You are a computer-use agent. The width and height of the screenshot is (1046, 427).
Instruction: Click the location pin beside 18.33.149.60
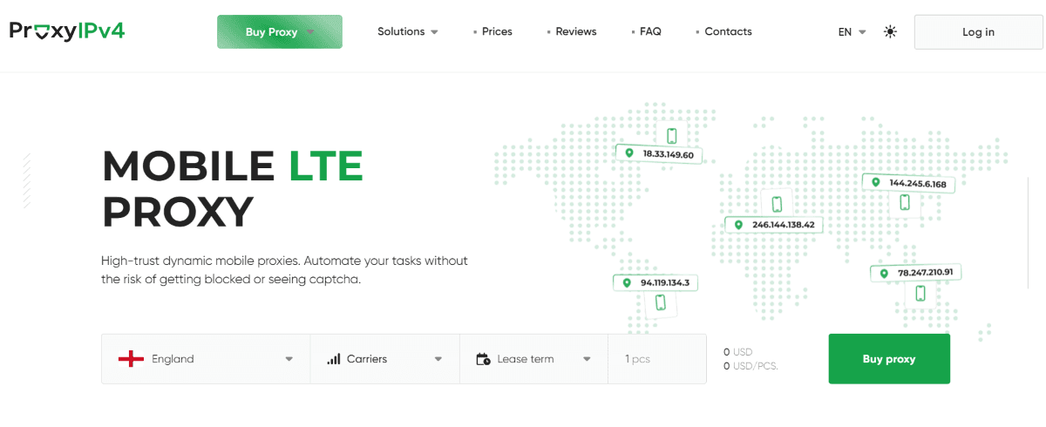[x=629, y=154]
